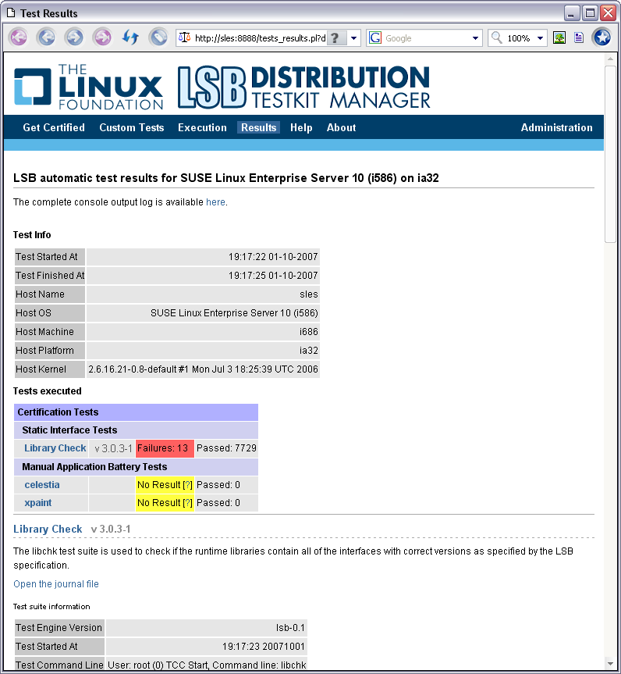Viewport: 621px width, 674px height.
Task: Click the 'Static Interface Tests' row
Action: pyautogui.click(x=136, y=430)
